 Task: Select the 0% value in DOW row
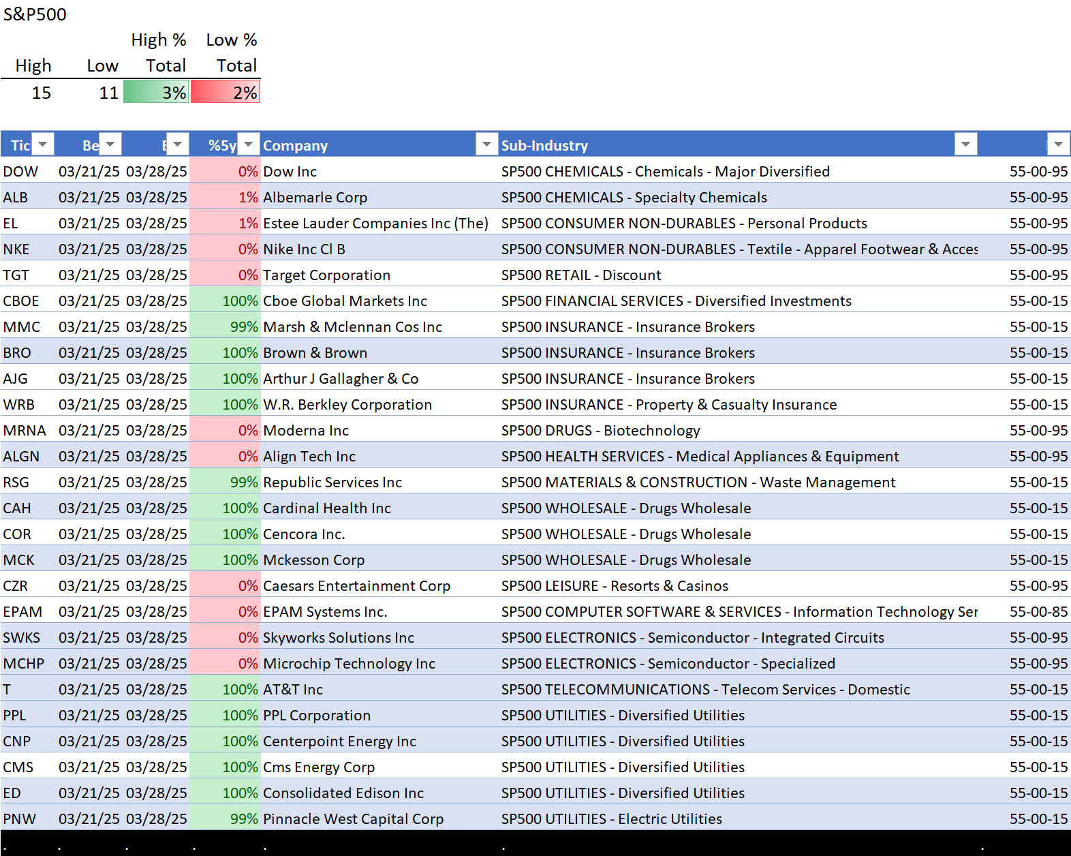tap(225, 171)
